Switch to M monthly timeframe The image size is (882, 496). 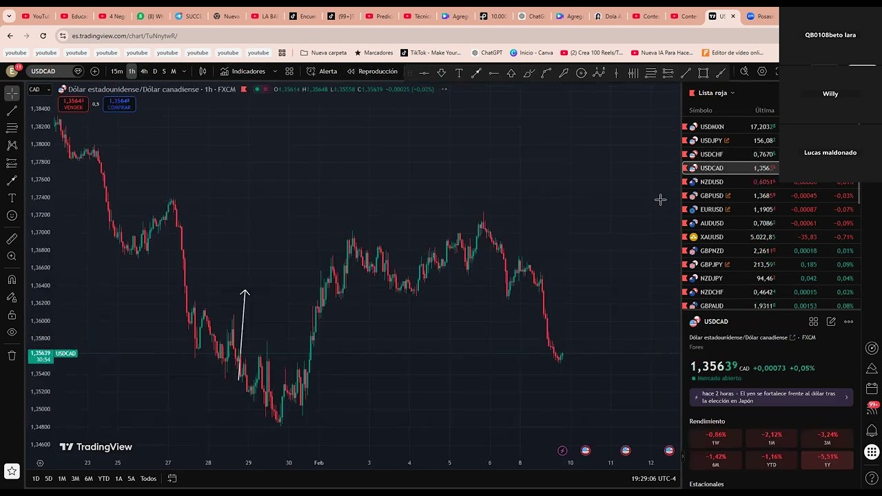[x=173, y=71]
